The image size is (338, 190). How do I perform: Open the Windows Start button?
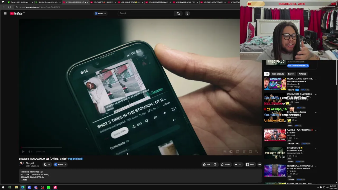tap(3, 187)
